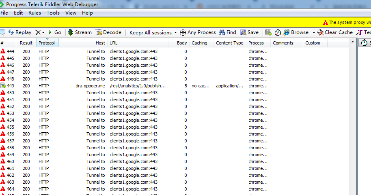
Task: Open the Browse dropdown arrow
Action: coord(314,32)
